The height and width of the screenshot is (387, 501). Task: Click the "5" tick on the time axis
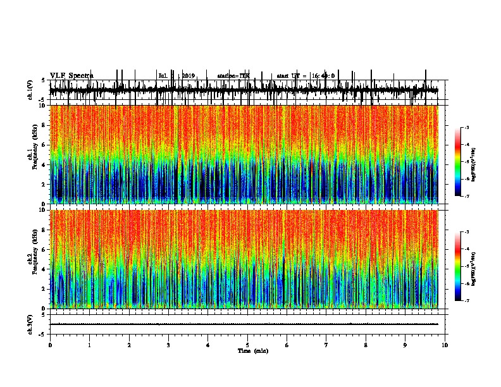point(247,345)
